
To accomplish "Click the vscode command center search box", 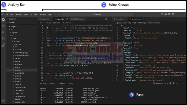I will pyautogui.click(x=97, y=14).
